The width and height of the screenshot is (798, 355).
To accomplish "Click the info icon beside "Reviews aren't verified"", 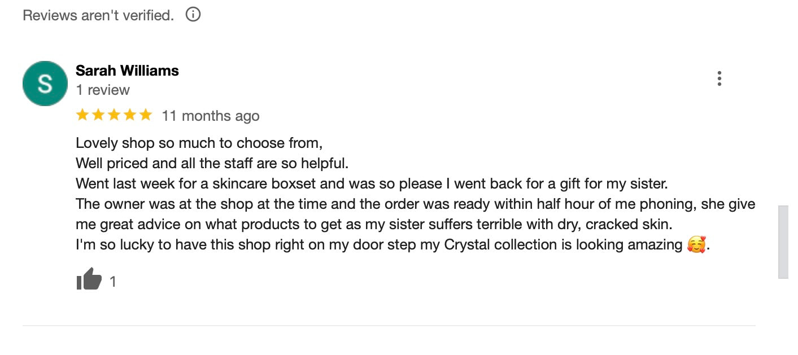I will pos(193,15).
